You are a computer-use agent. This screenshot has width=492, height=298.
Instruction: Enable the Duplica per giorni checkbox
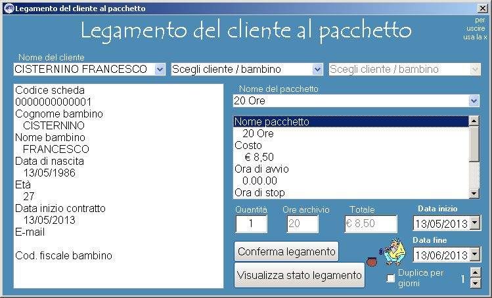coord(391,278)
